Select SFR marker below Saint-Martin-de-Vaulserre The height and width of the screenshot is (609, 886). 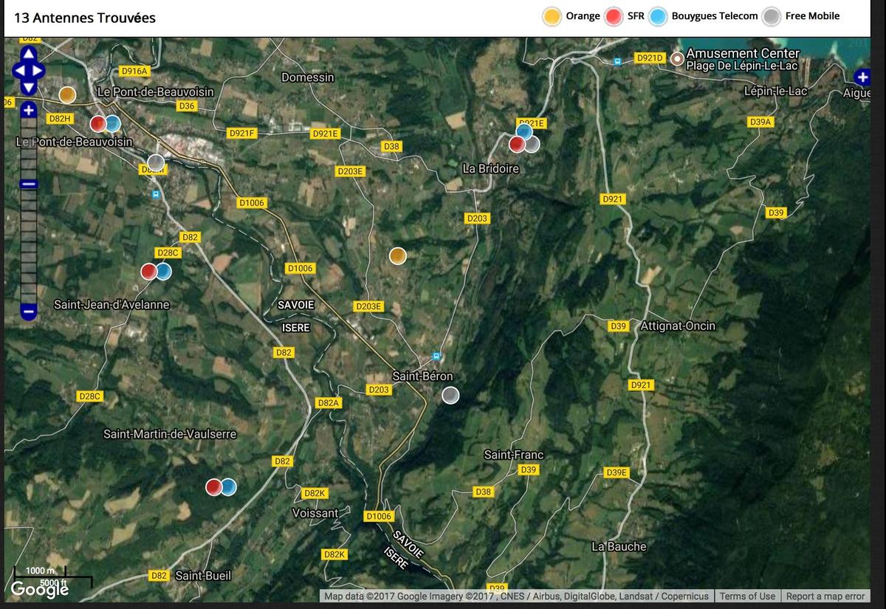[214, 487]
